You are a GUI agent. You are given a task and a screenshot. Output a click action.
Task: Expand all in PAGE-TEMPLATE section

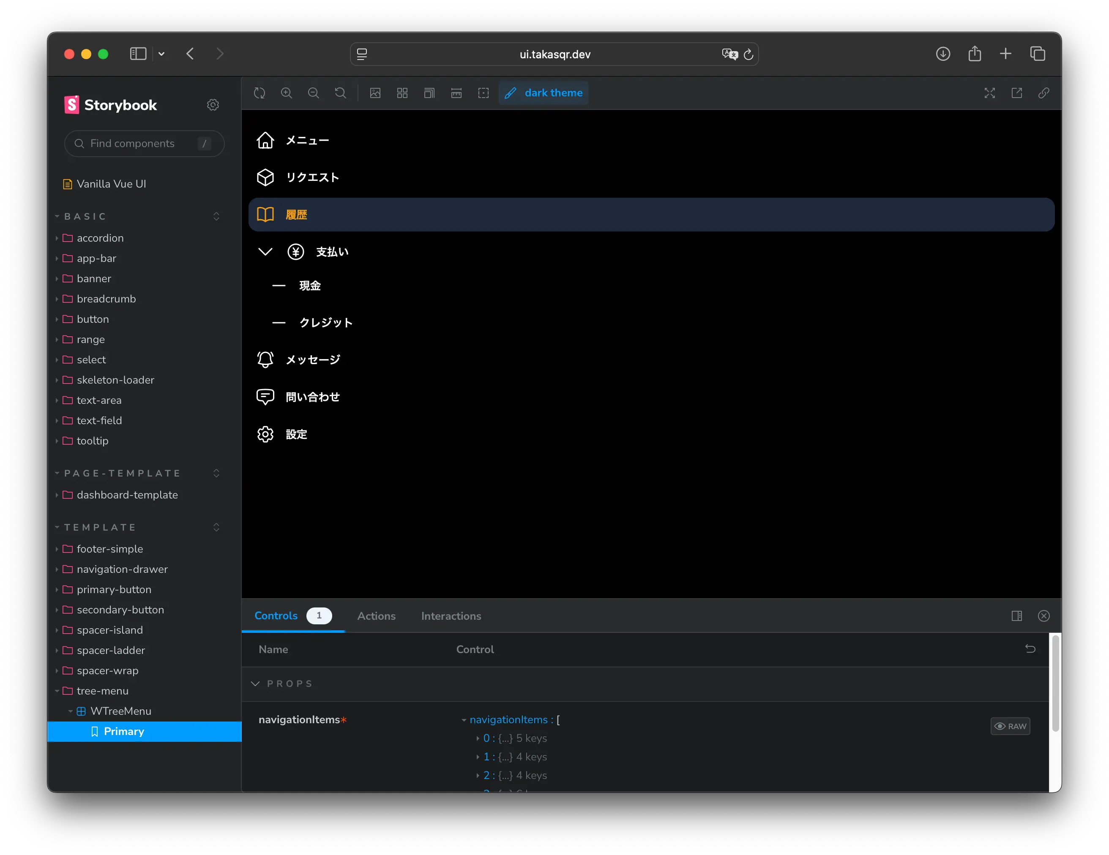pos(216,473)
